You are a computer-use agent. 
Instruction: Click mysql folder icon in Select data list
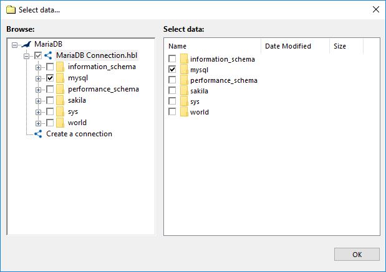(x=184, y=70)
